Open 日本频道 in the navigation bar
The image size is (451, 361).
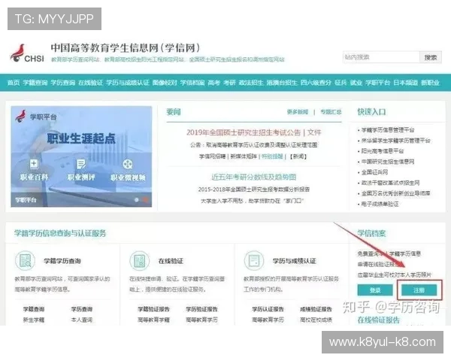(x=406, y=83)
